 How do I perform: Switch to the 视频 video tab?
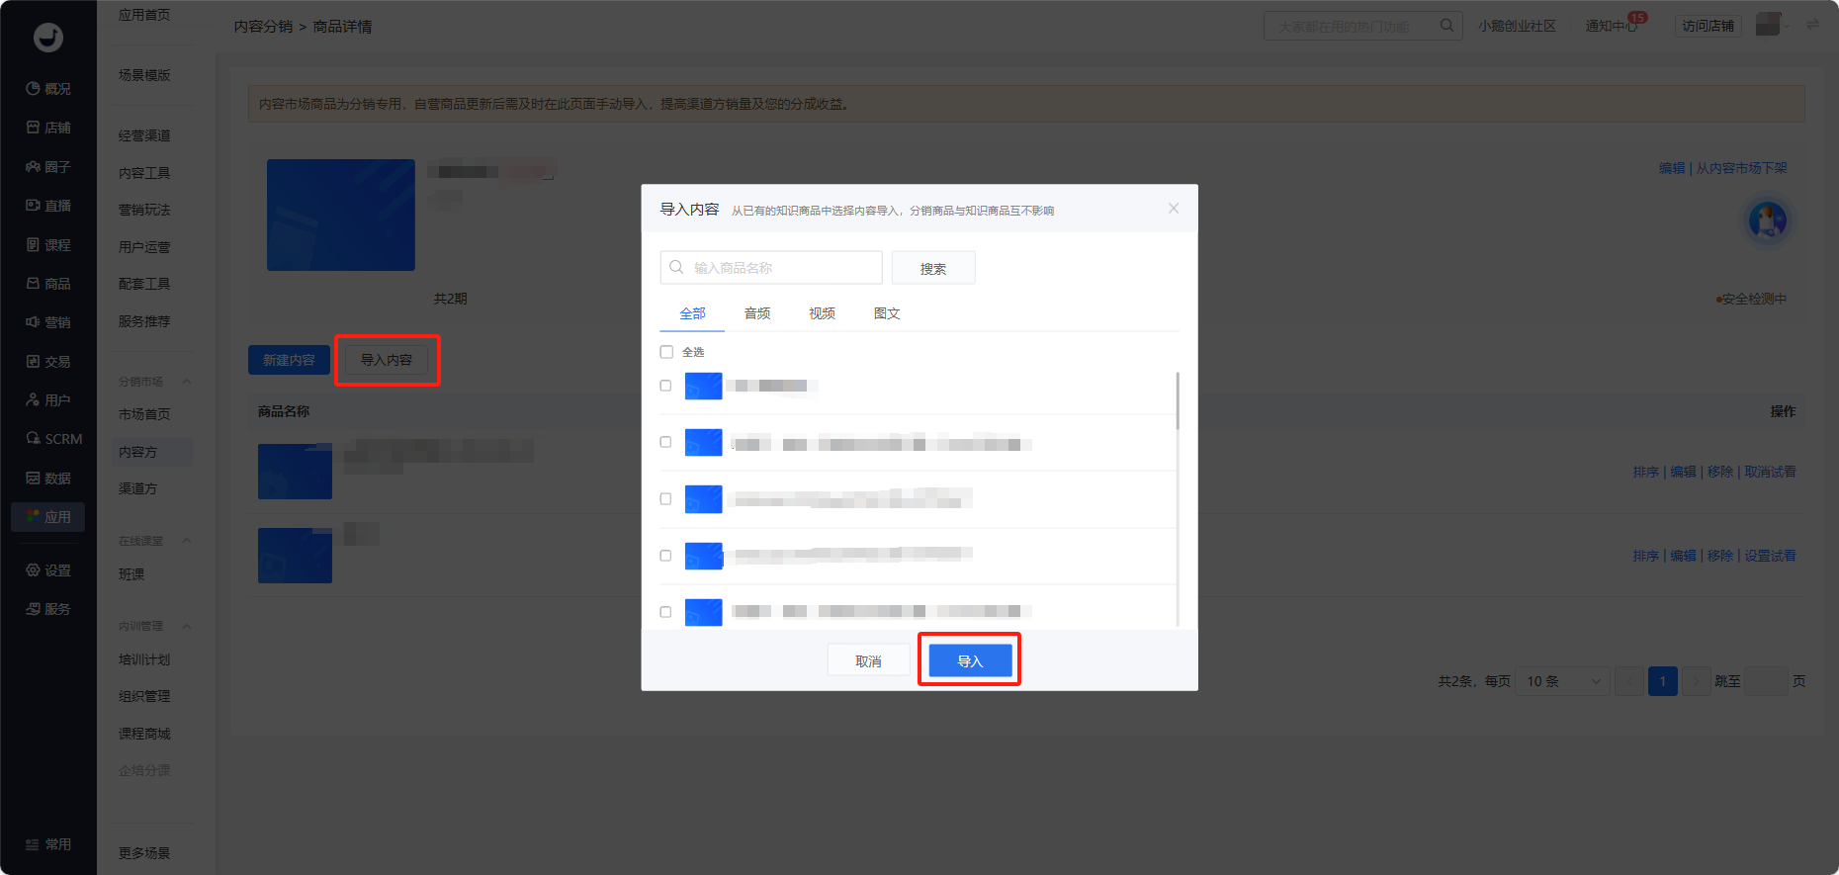[822, 313]
